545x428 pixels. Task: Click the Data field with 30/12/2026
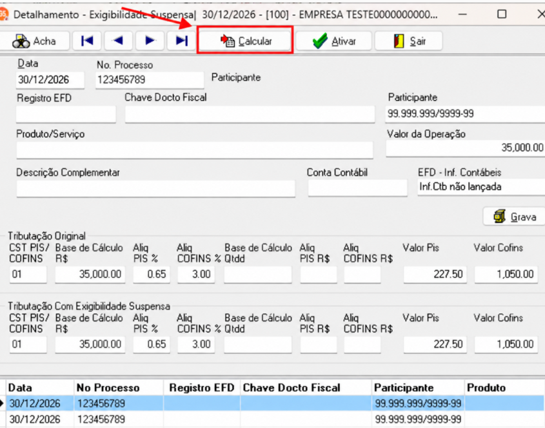50,79
